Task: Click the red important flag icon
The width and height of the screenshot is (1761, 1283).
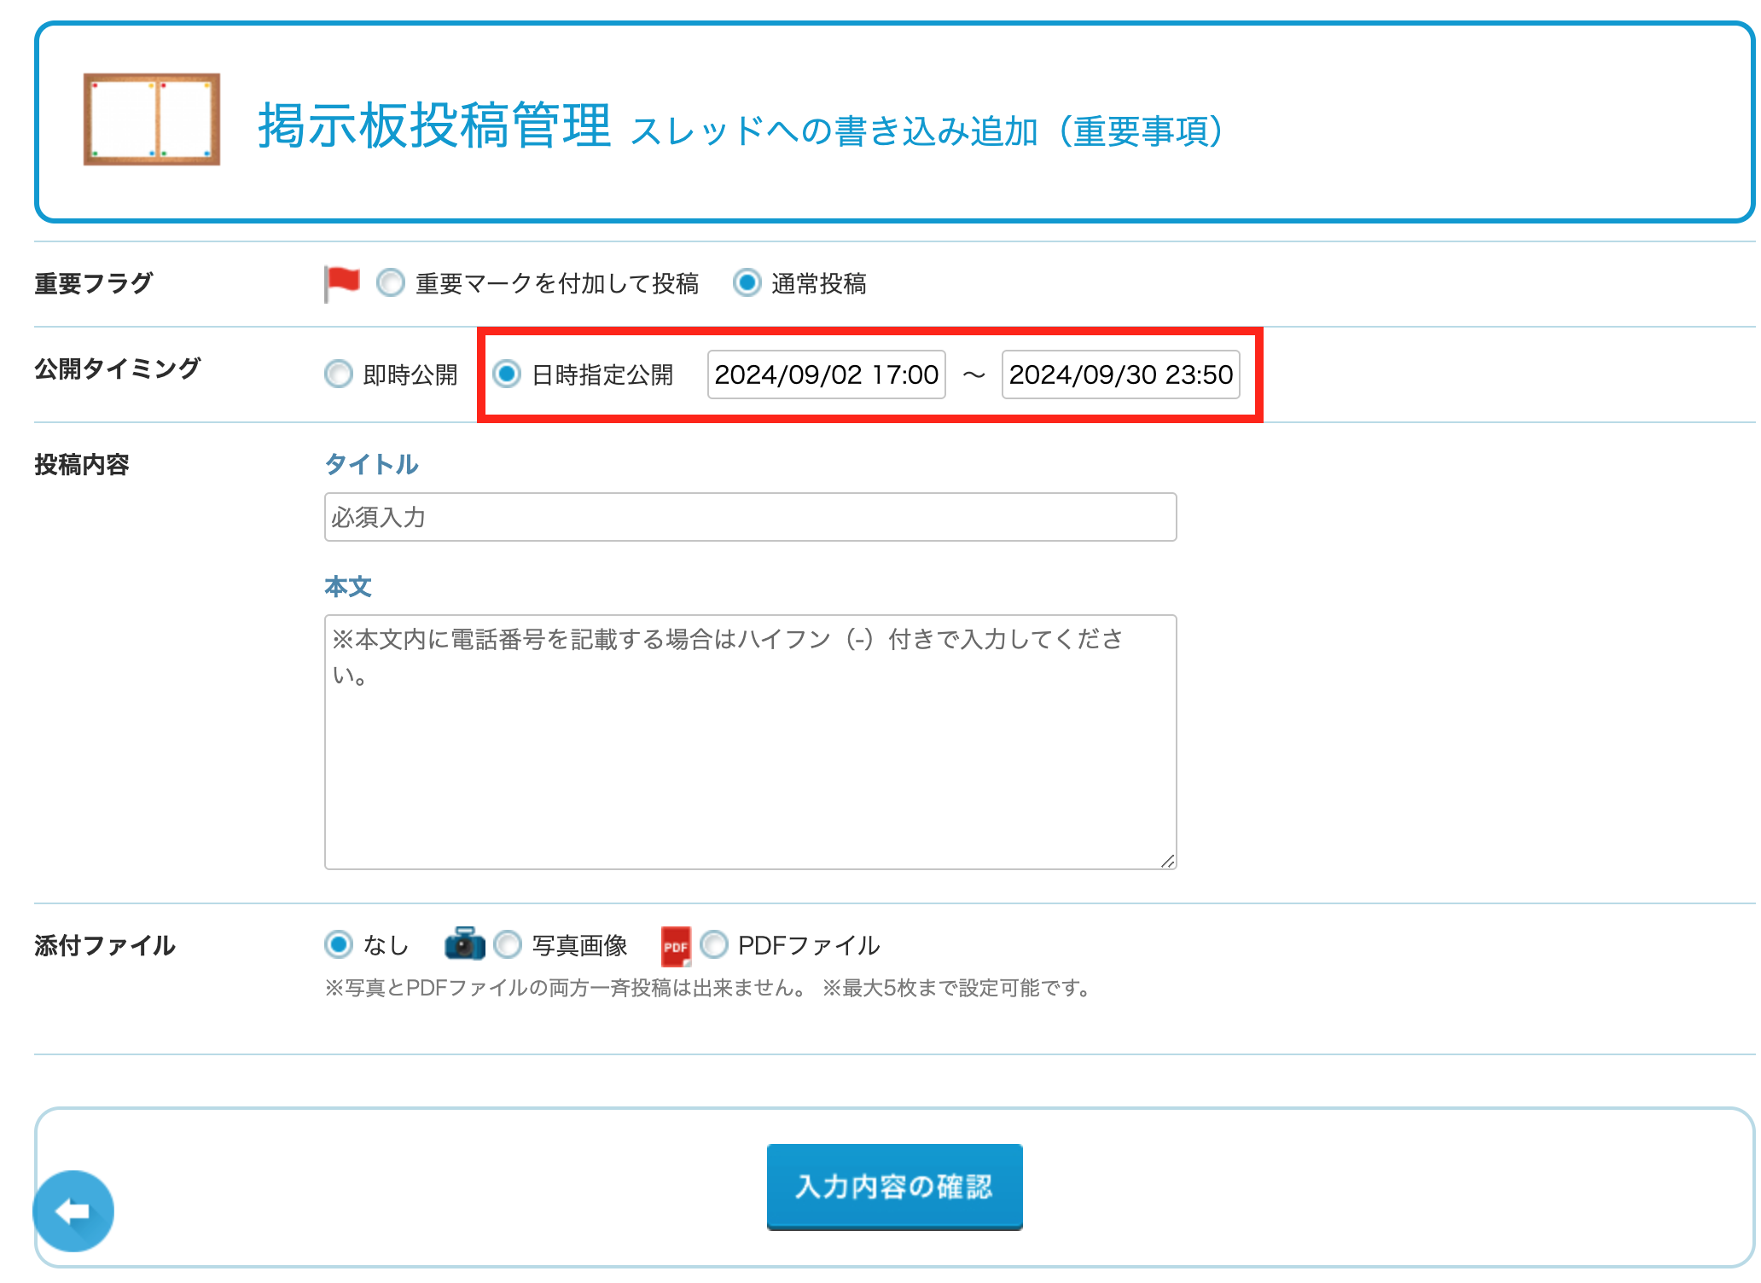Action: (x=342, y=283)
